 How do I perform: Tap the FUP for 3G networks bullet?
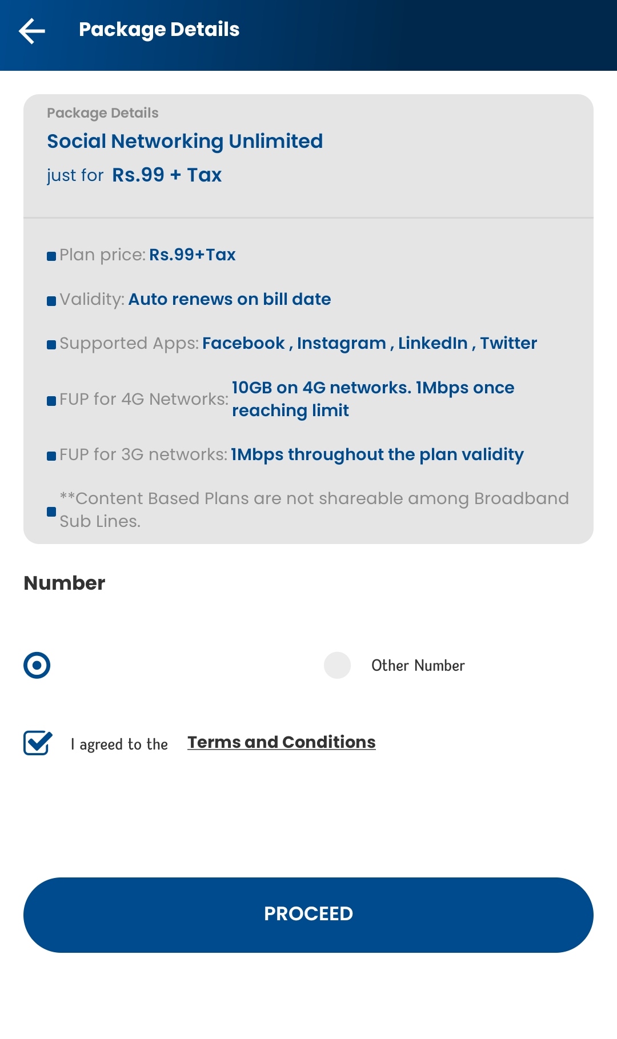(x=51, y=456)
